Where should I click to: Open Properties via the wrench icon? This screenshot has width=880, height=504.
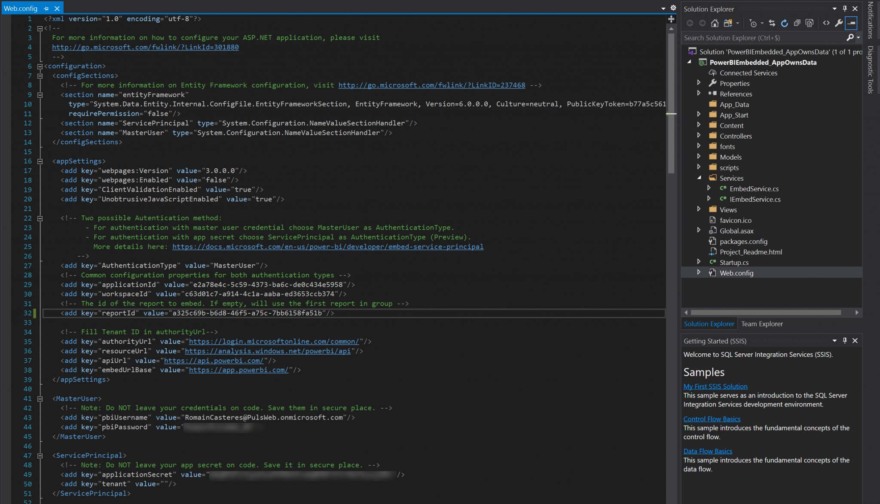click(838, 23)
